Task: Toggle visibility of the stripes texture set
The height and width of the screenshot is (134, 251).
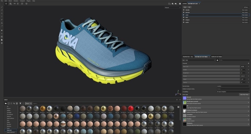Action: (184, 20)
